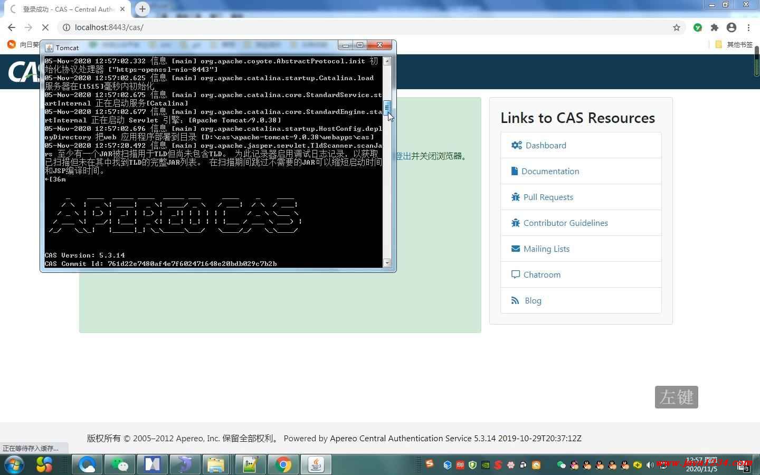Click the Tomcat console scroll-down arrow
The image size is (760, 475).
(x=387, y=263)
